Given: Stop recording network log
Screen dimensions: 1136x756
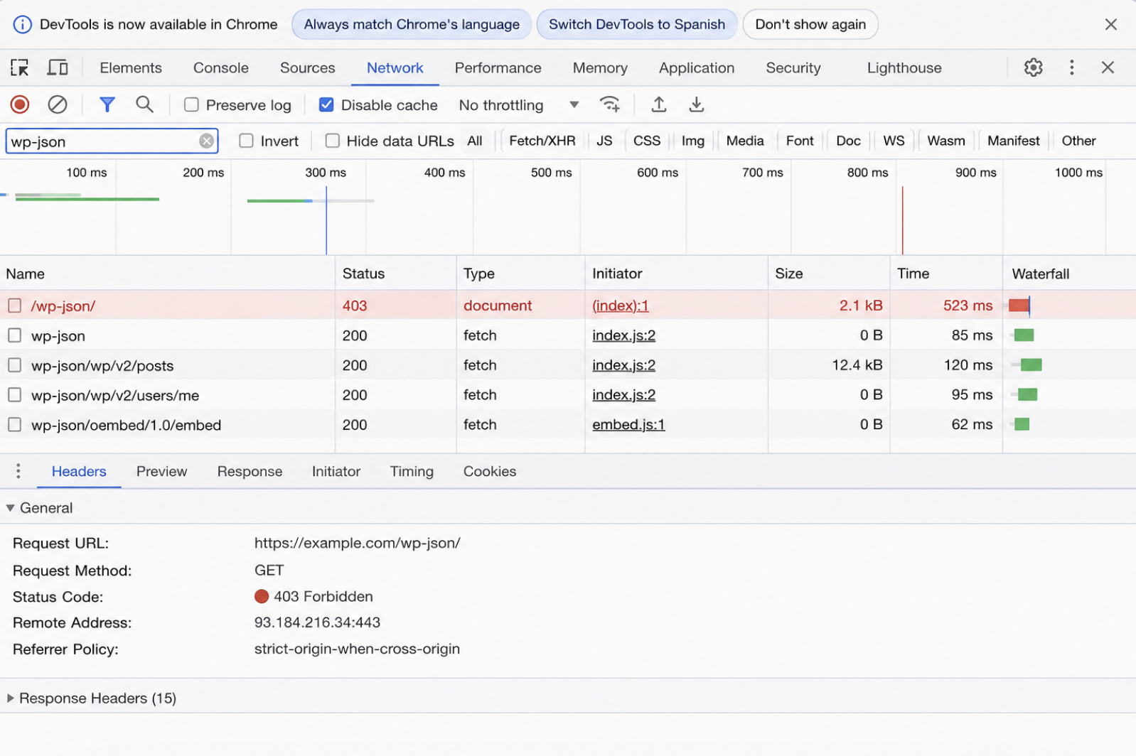Looking at the screenshot, I should pos(20,104).
